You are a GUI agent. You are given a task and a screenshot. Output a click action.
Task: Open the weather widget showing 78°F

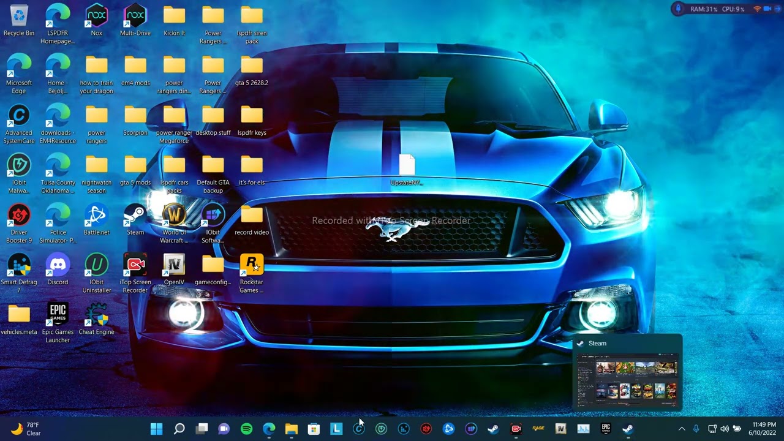point(26,429)
